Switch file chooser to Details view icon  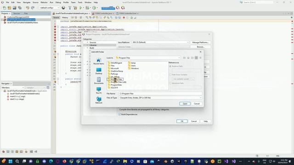click(x=200, y=58)
